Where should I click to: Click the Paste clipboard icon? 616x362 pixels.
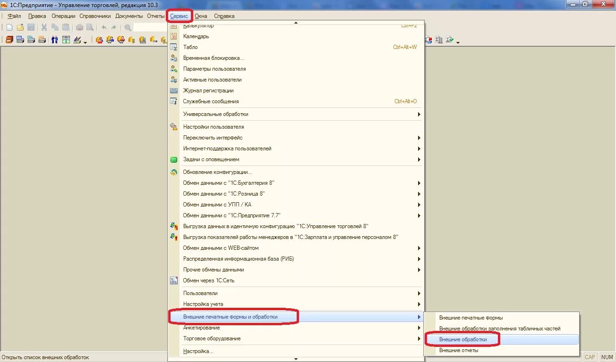[66, 27]
